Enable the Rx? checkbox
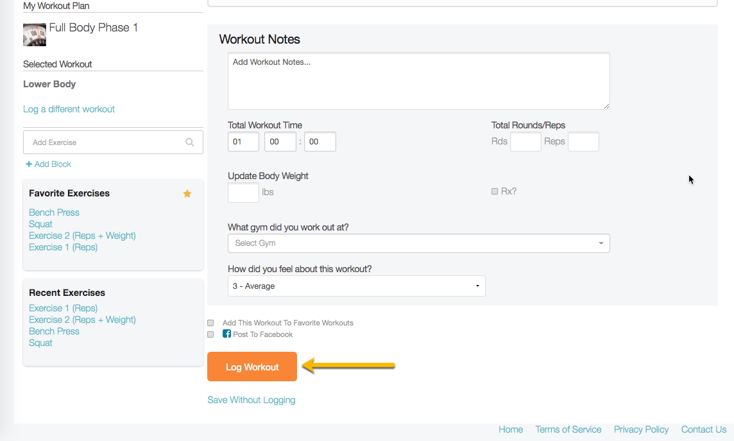734x441 pixels. pyautogui.click(x=495, y=191)
